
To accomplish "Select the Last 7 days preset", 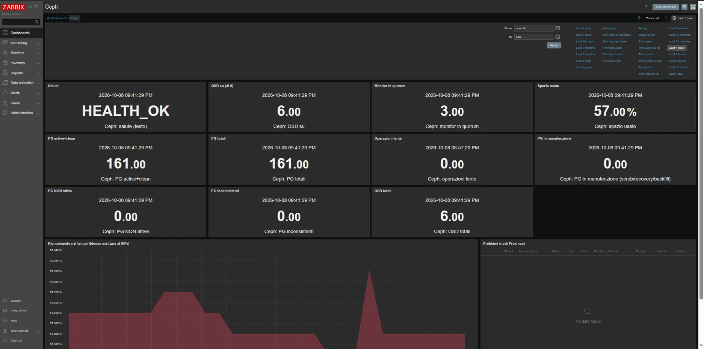I will pos(584,35).
